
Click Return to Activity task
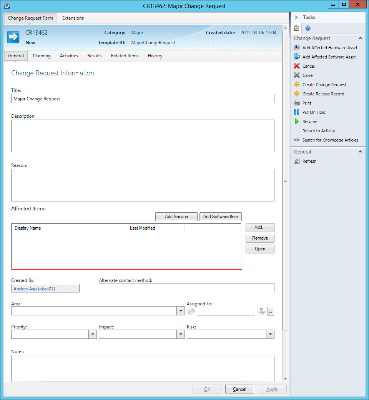[319, 131]
